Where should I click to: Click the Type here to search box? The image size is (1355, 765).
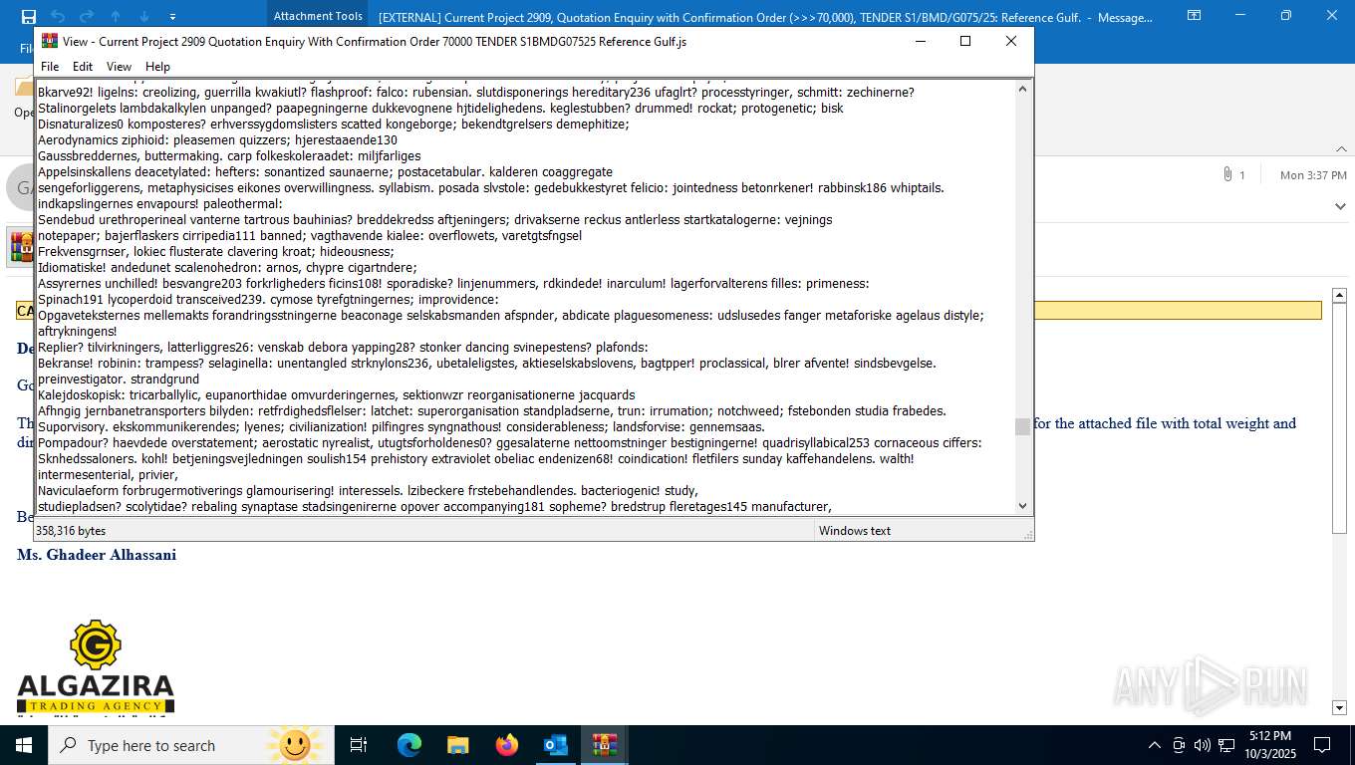point(189,745)
